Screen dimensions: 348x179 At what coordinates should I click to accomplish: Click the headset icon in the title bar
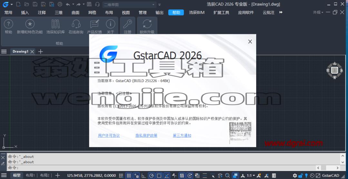point(97,4)
